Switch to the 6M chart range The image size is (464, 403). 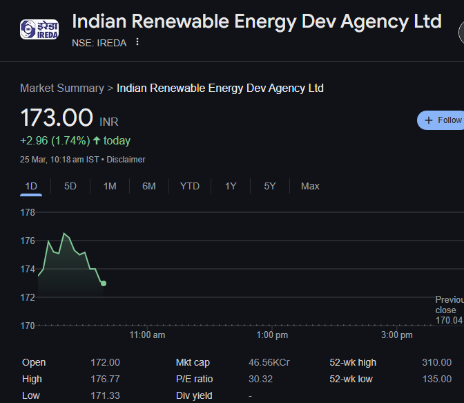click(x=149, y=186)
